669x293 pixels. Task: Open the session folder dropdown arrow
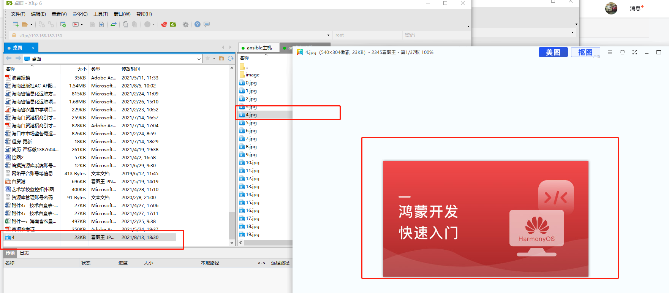click(x=31, y=25)
